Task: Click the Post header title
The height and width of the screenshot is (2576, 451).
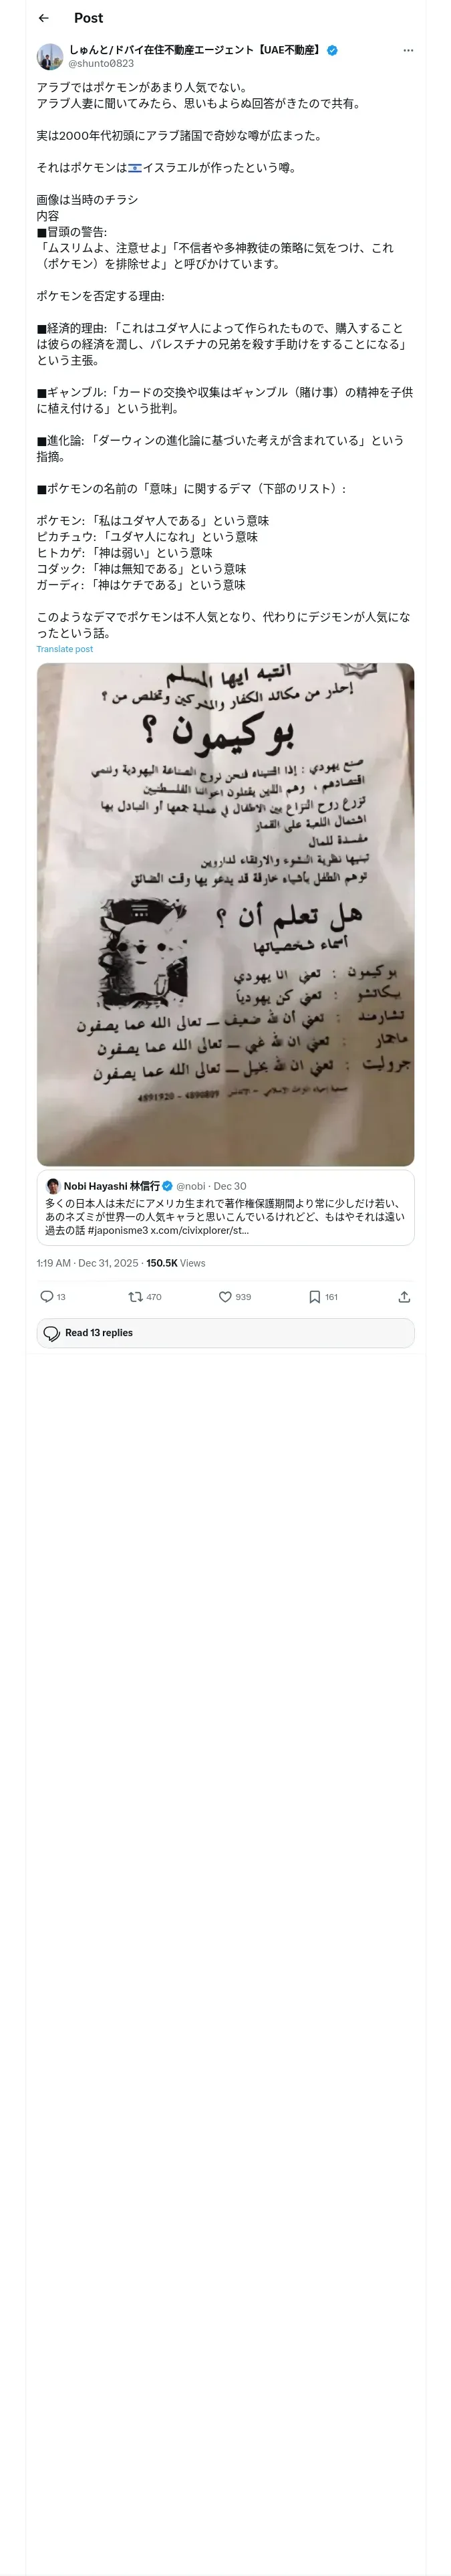Action: [x=88, y=18]
